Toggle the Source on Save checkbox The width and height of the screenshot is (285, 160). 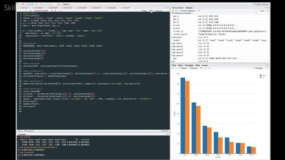33,11
